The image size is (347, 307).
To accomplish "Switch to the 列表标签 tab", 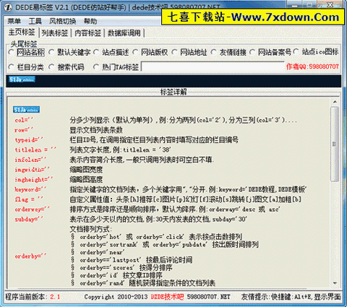I will coord(55,33).
